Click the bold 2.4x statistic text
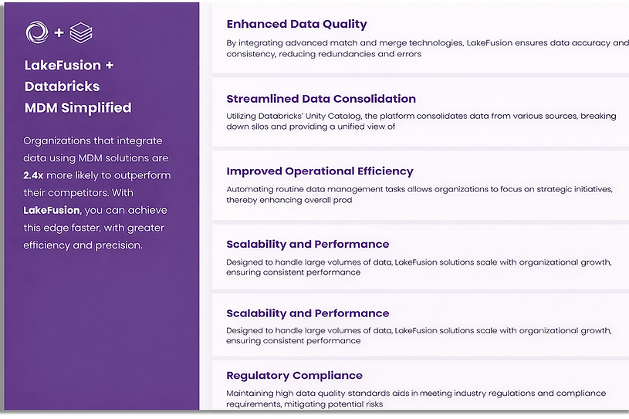This screenshot has width=629, height=419. coord(33,175)
